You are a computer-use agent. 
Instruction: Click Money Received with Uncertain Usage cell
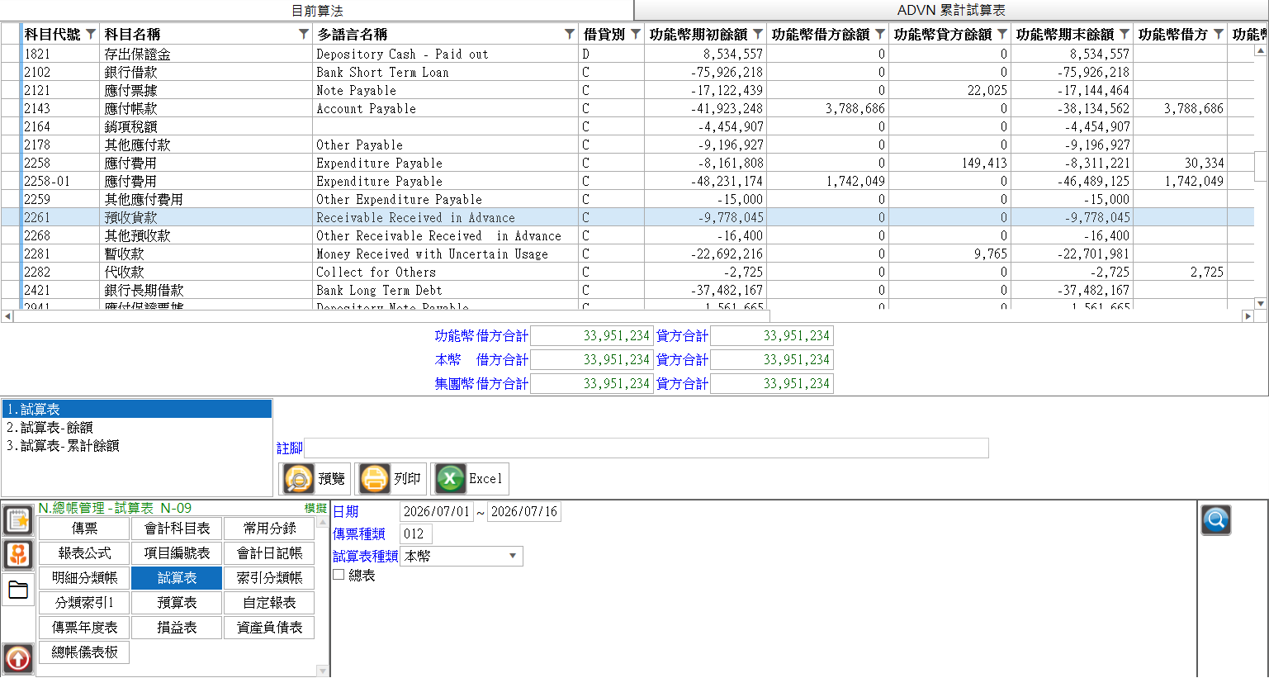click(x=445, y=254)
